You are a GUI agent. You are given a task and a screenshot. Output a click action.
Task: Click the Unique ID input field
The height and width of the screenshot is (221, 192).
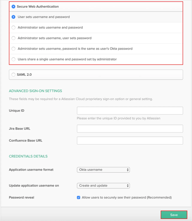coord(130,111)
